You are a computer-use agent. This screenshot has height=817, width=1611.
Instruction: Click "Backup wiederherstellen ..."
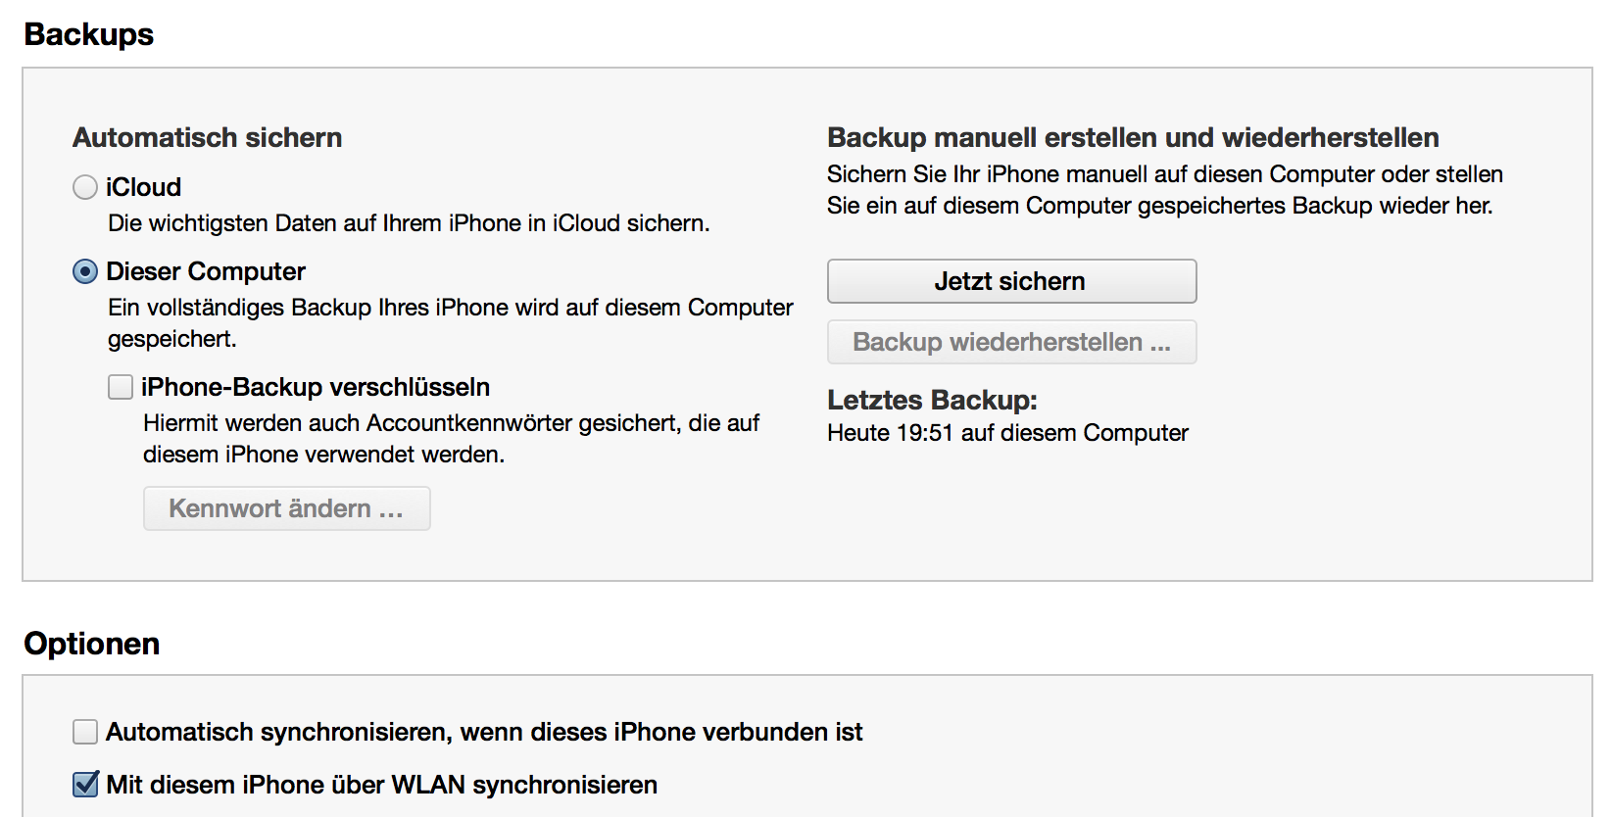point(1010,342)
